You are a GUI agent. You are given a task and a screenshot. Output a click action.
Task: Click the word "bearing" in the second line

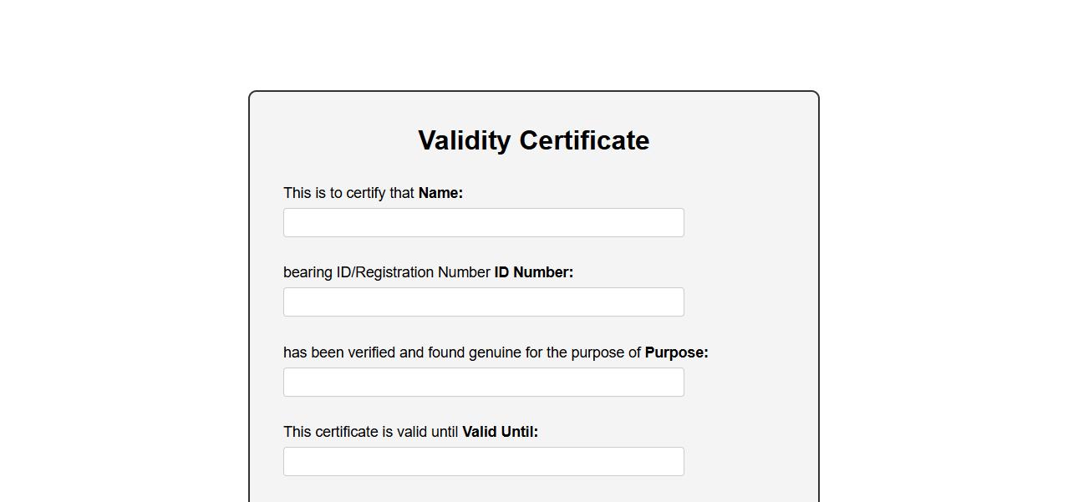click(308, 272)
